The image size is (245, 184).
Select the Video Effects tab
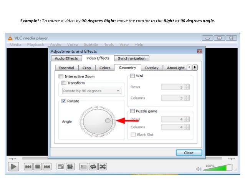[x=98, y=58]
